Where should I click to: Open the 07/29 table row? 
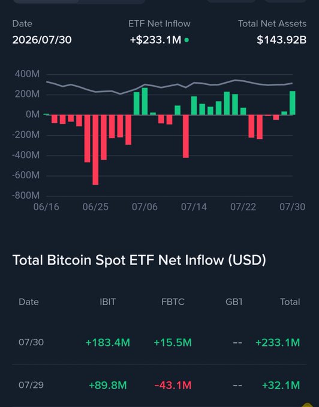point(159,385)
